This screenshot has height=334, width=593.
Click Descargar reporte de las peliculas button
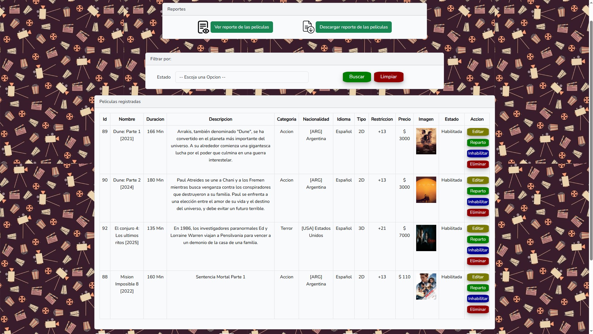point(353,27)
